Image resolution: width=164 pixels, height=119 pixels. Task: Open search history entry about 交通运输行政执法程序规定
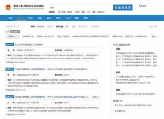point(133,105)
